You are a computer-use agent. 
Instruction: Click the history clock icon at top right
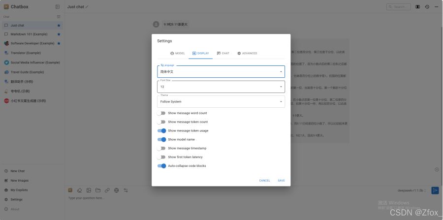tap(427, 7)
